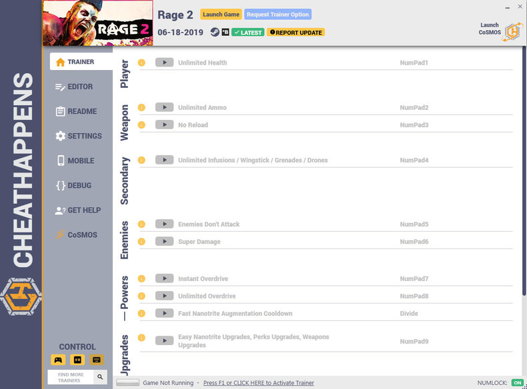527x389 pixels.
Task: Enable No Reload cheat
Action: point(164,125)
